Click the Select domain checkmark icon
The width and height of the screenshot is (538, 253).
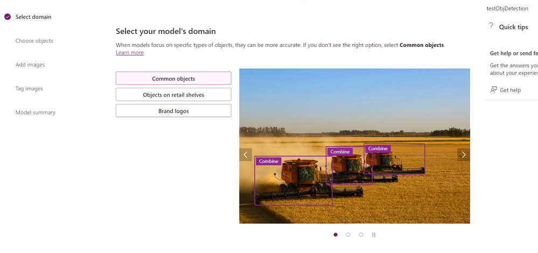(x=8, y=17)
